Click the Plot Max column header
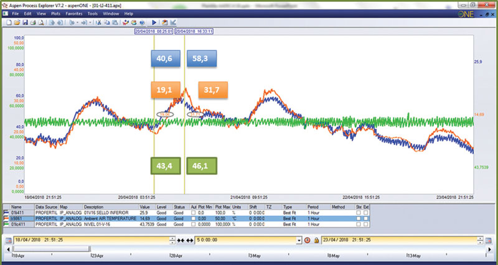Viewport: 498px width, 265px height. [x=222, y=207]
